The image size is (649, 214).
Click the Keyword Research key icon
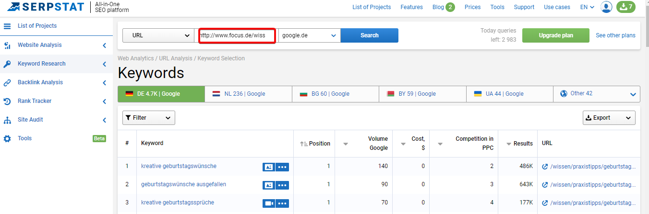[x=7, y=64]
